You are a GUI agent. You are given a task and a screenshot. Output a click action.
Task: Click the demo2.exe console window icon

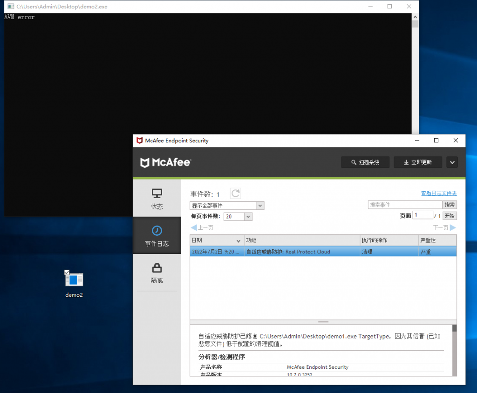tap(11, 7)
